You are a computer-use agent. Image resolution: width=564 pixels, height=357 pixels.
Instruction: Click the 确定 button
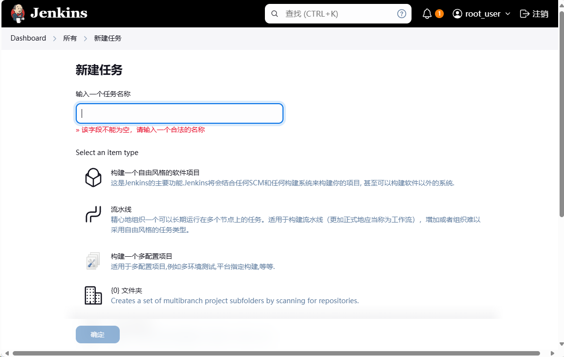pyautogui.click(x=97, y=335)
